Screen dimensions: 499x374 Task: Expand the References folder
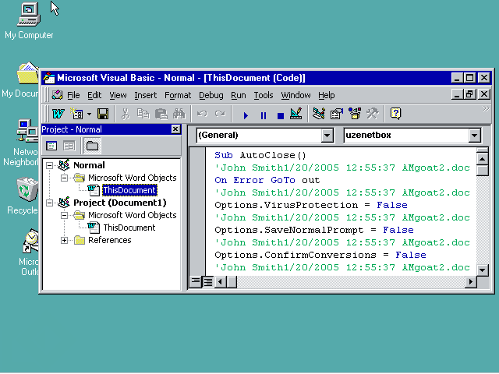coord(64,240)
